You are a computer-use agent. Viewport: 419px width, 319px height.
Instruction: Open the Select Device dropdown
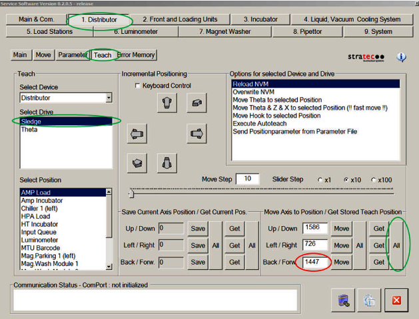click(x=108, y=98)
